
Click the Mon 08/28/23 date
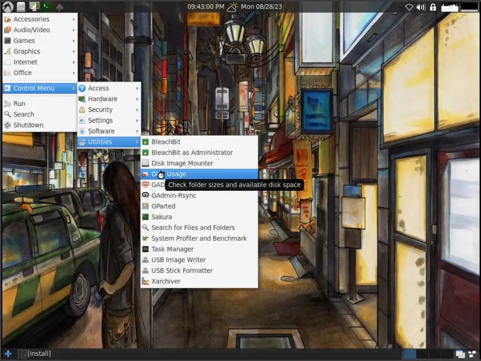261,7
